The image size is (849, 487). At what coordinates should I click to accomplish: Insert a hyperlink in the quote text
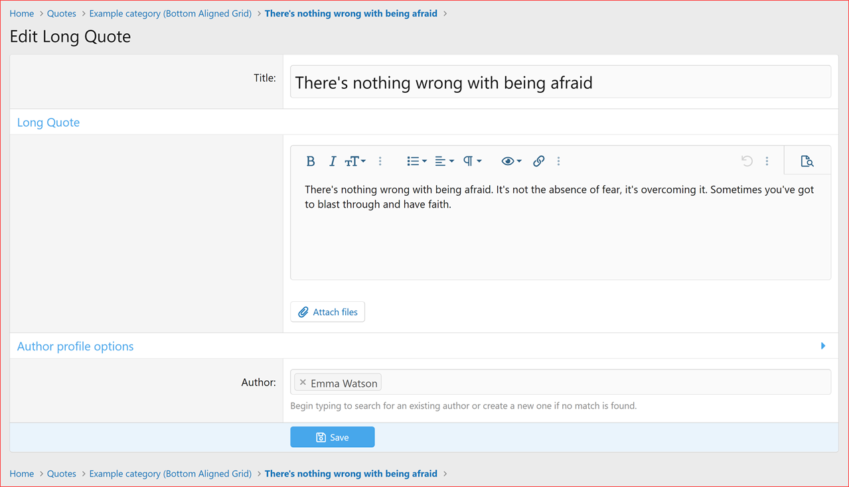[538, 161]
